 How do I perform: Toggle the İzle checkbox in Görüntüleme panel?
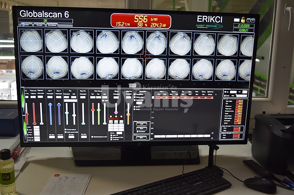225,92
